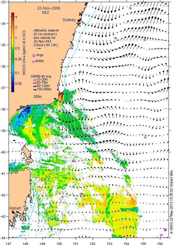Click colour bar tick label '0.05'
The image size is (175, 245).
(x=18, y=84)
